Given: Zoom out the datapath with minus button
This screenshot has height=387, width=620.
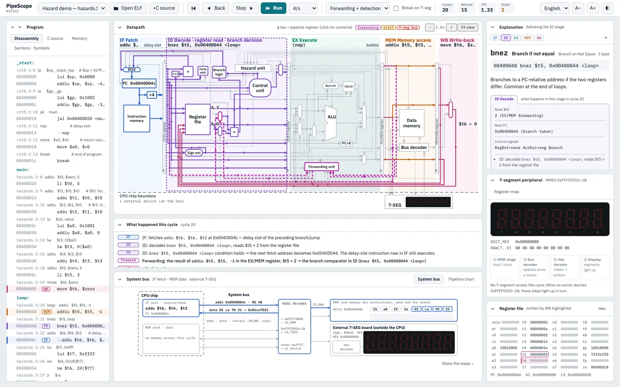Looking at the screenshot, I should 429,27.
